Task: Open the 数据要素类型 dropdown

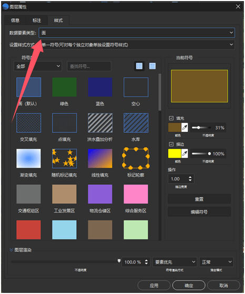Action: [x=137, y=33]
